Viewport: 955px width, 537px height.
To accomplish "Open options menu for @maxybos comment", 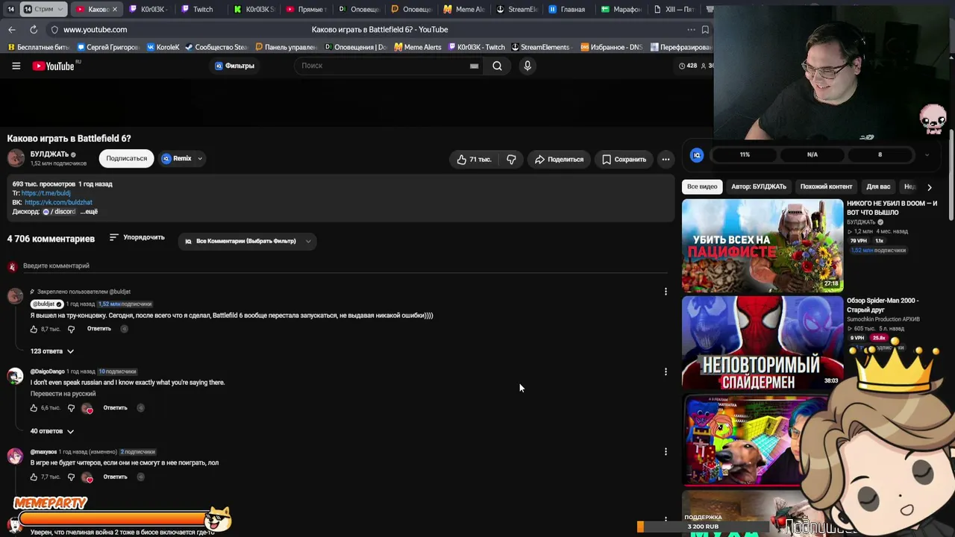I will (666, 451).
